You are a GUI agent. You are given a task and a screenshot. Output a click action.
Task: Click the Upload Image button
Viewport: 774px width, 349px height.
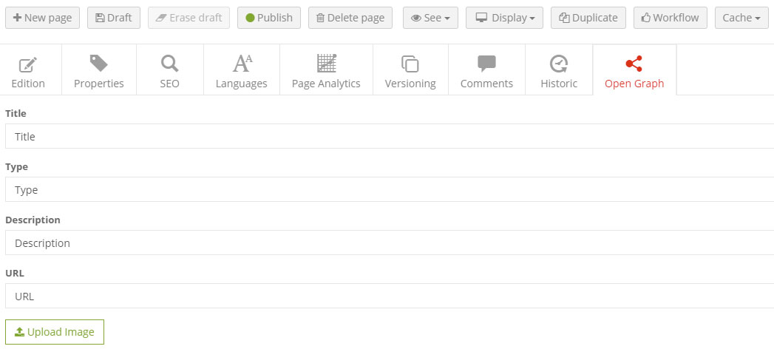pyautogui.click(x=55, y=332)
